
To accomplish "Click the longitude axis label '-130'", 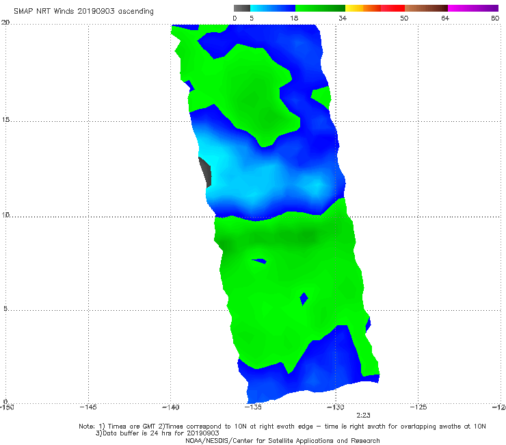I will (x=336, y=407).
